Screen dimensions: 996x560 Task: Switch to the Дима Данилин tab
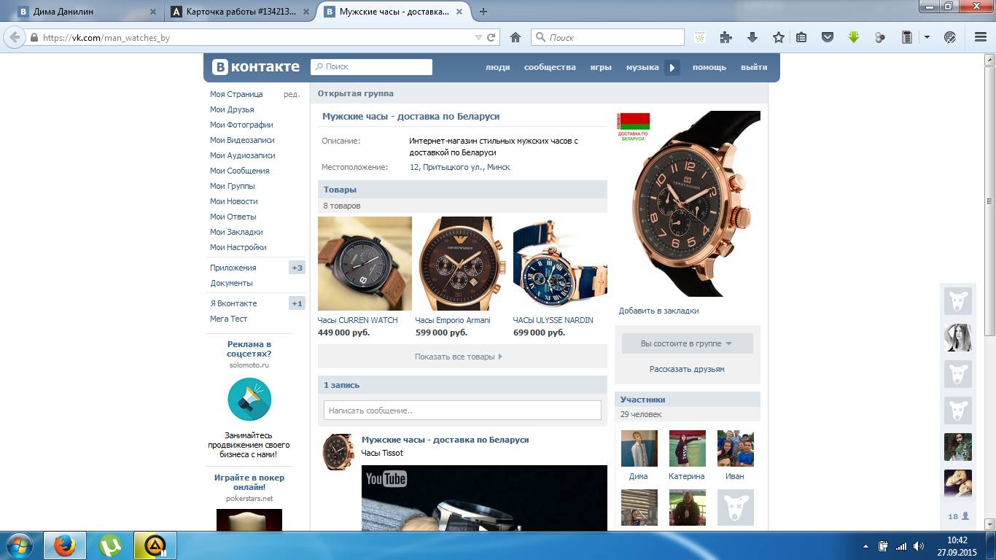(85, 12)
